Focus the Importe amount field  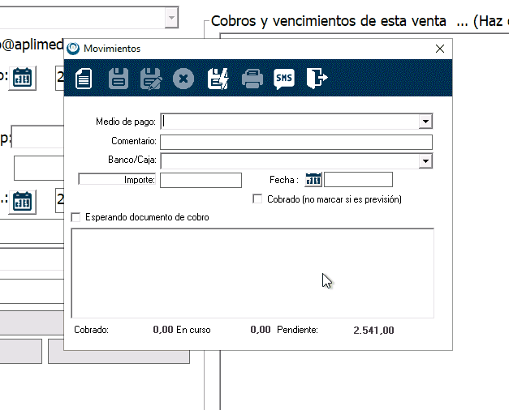(x=201, y=180)
